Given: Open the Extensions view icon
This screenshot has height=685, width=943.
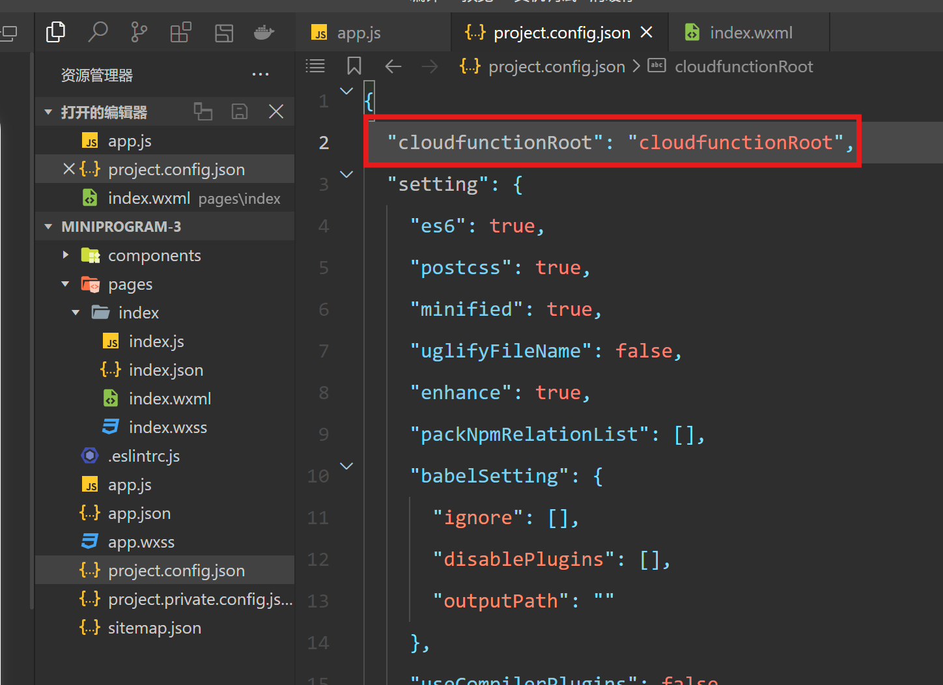Looking at the screenshot, I should coord(180,31).
